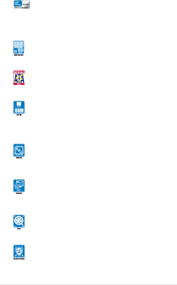177x285 pixels.
Task: Click the Q-Fan fan icon
Action: point(19,221)
